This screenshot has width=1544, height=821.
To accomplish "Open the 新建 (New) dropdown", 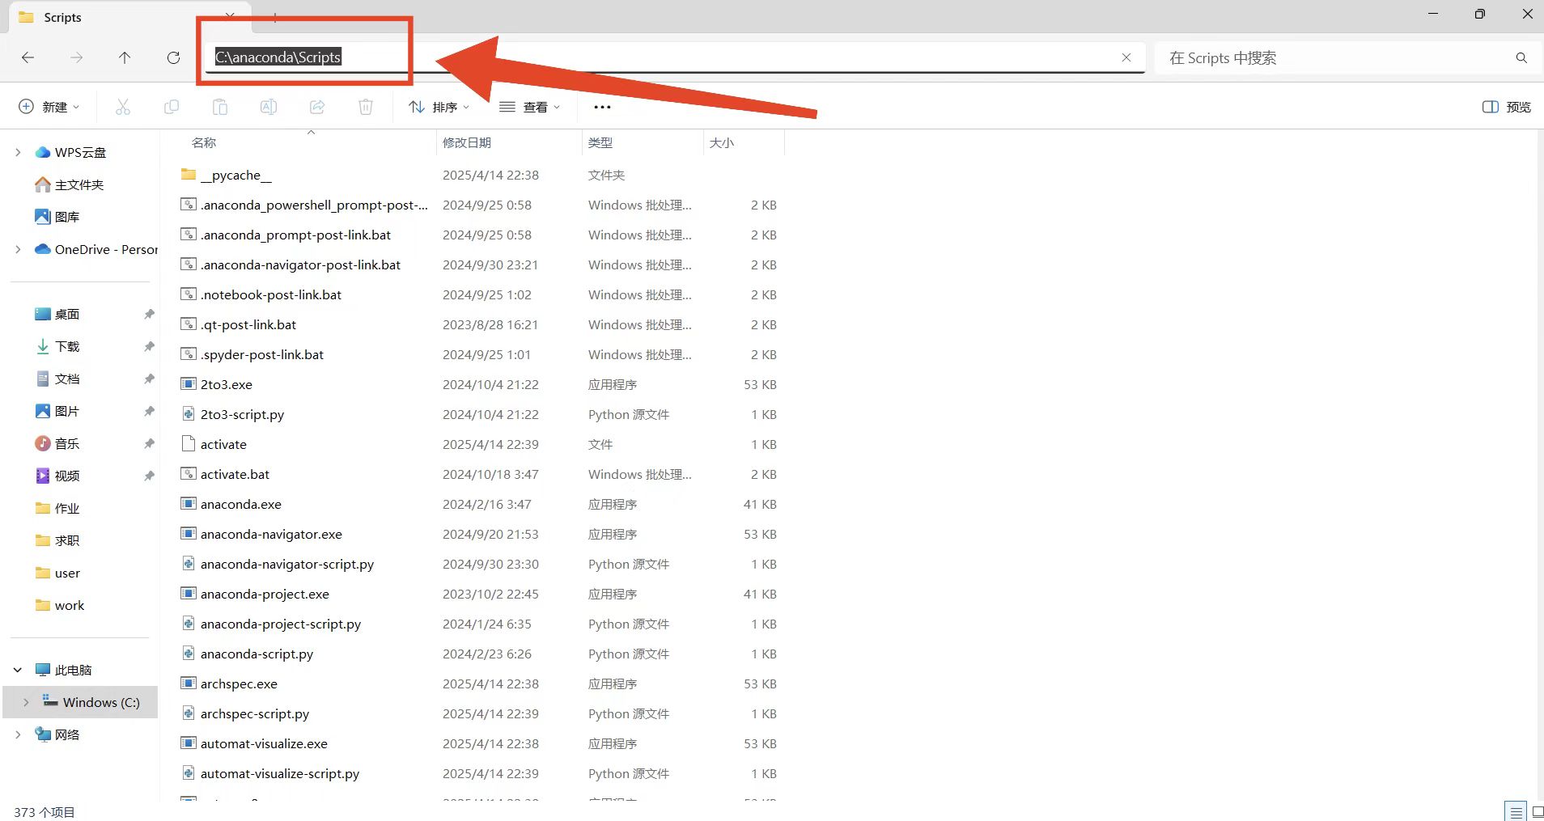I will (49, 107).
